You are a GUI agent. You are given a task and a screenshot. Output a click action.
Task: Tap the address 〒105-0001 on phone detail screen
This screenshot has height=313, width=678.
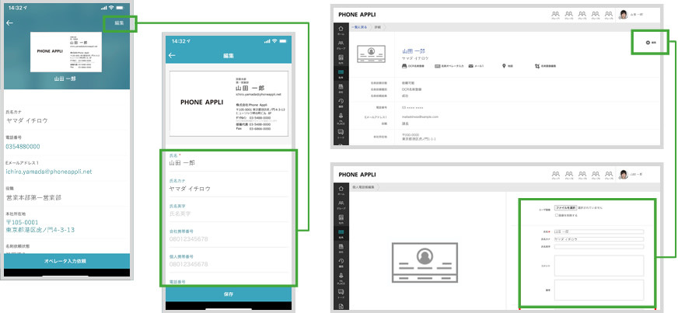(x=22, y=222)
